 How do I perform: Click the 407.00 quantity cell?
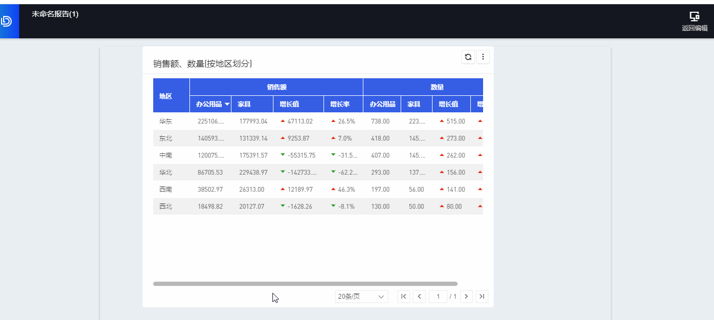point(382,155)
